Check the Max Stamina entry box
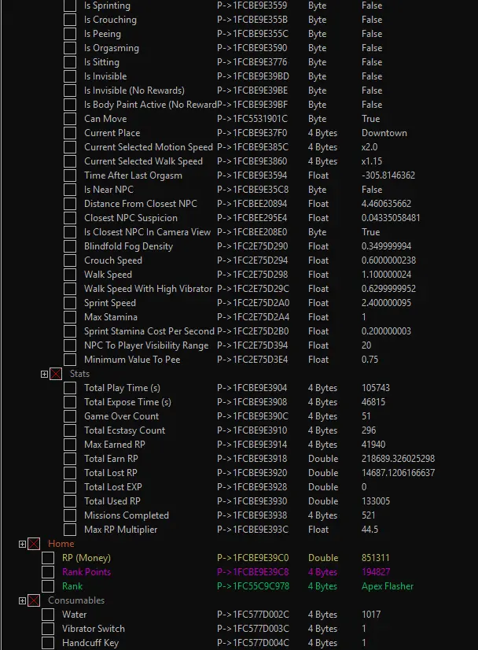Screen dimensions: 478x650 (x=70, y=318)
